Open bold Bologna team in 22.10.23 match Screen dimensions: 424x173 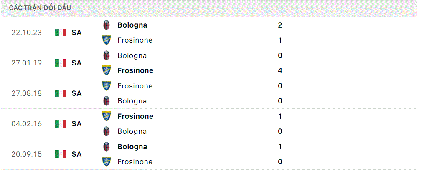click(x=132, y=25)
